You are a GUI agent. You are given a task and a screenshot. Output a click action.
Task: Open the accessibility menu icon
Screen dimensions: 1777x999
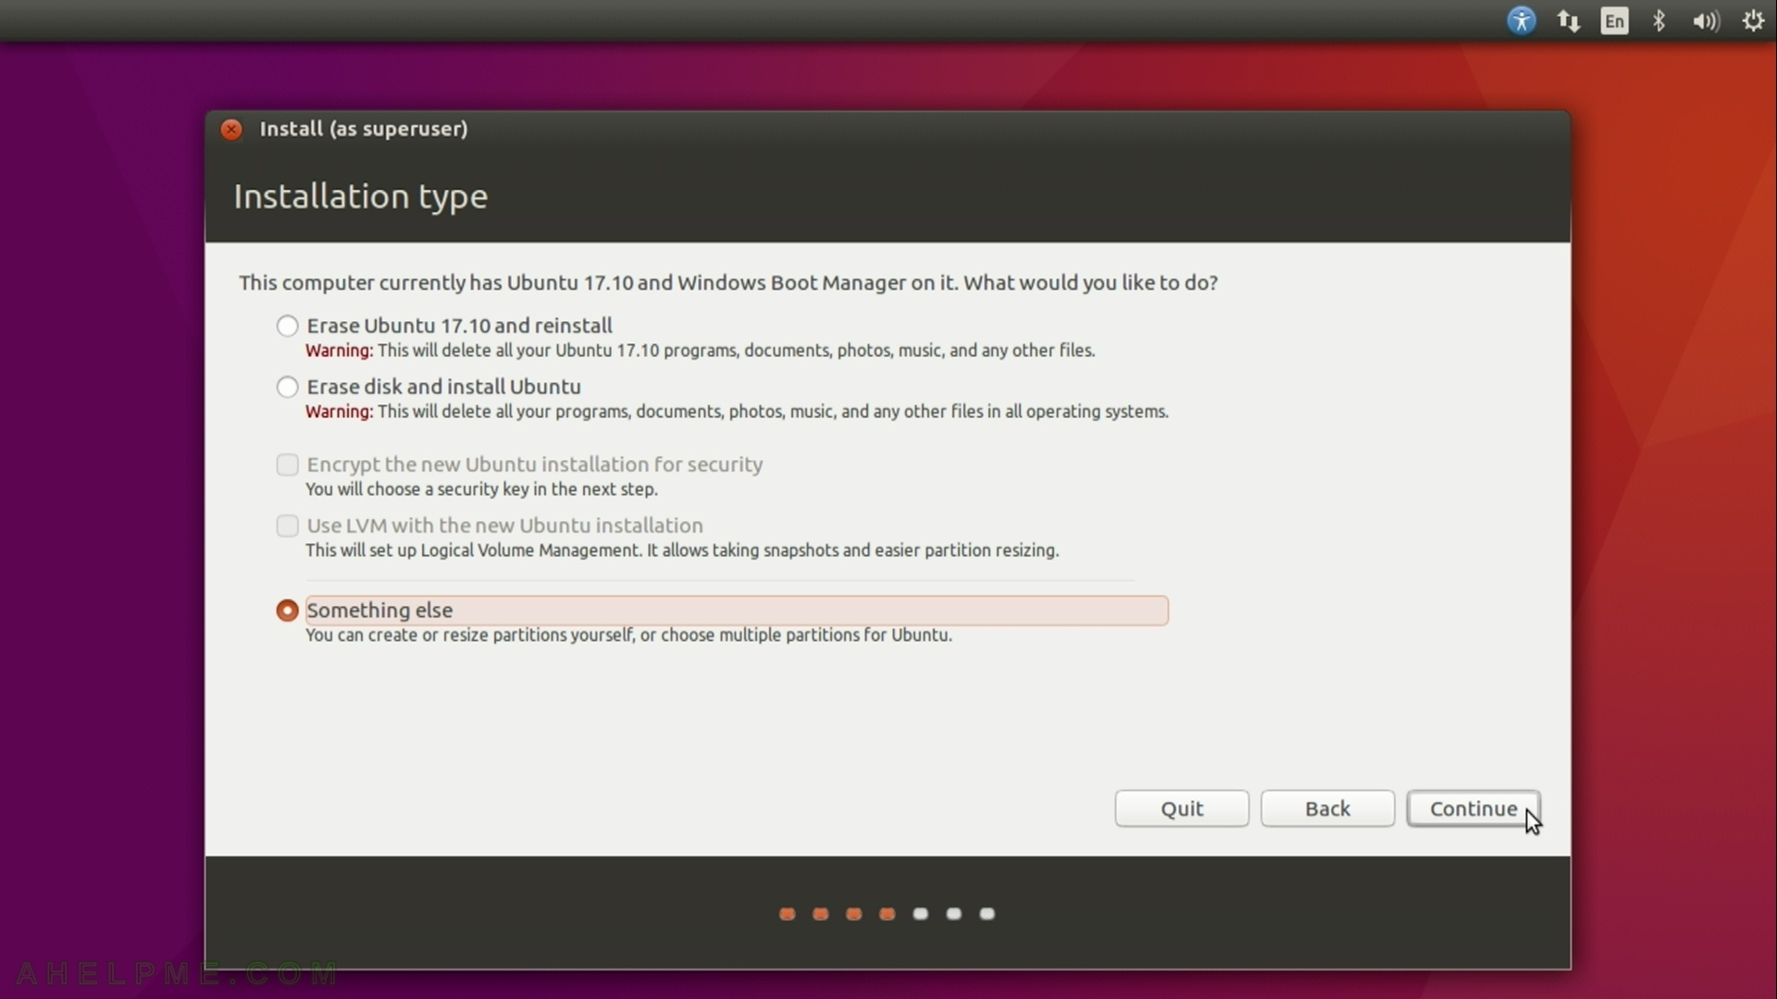1522,20
